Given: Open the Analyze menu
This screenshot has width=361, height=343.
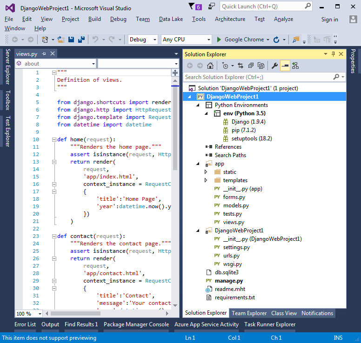Looking at the screenshot, I should pyautogui.click(x=283, y=19).
